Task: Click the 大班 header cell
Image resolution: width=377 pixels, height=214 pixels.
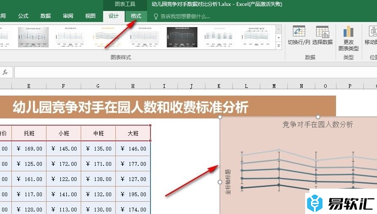Action: [133, 133]
